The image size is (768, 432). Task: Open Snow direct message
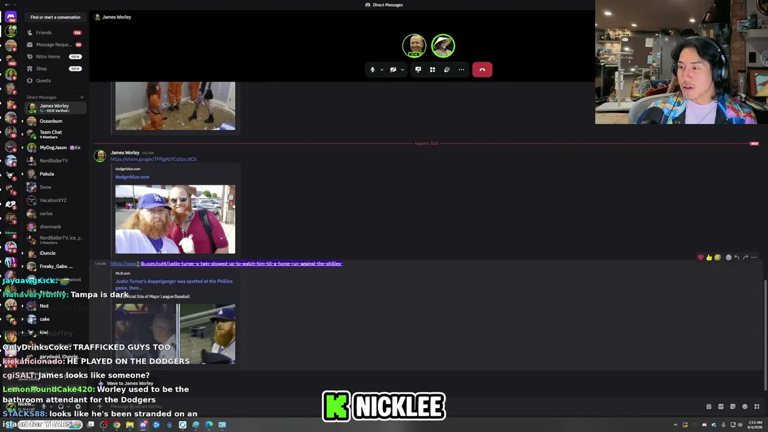55,187
